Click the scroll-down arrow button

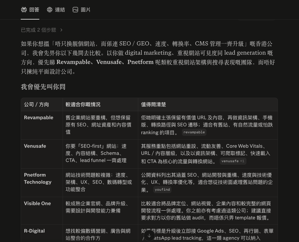point(149,236)
